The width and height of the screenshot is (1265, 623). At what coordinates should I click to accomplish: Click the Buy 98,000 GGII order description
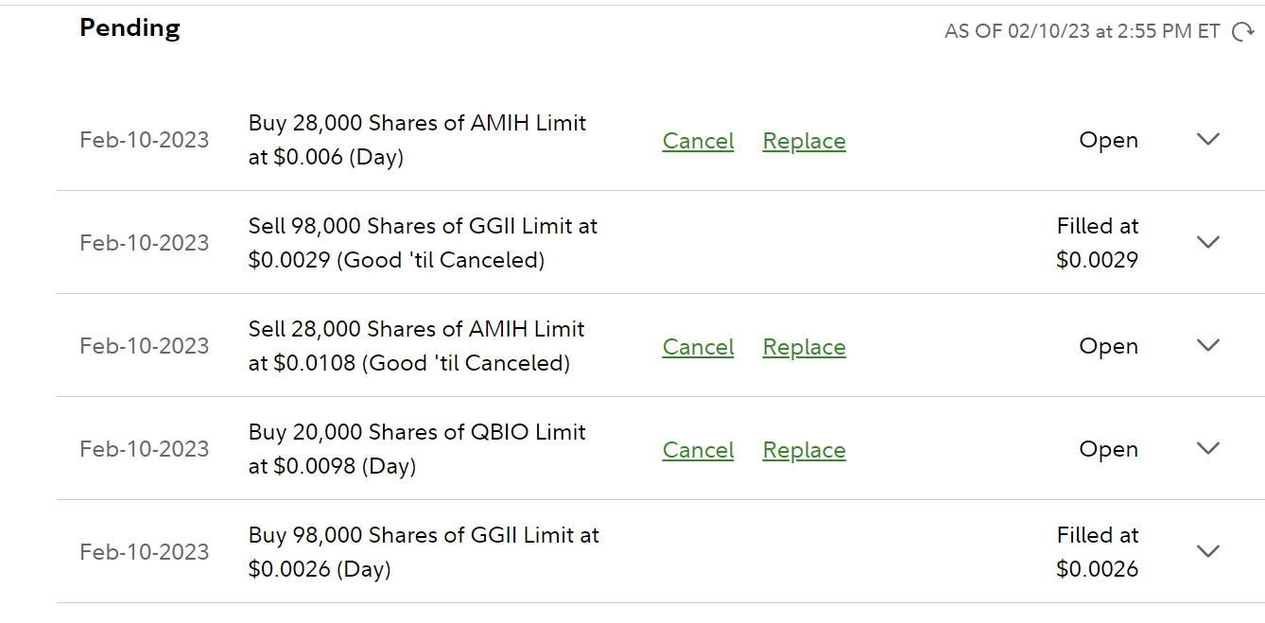click(424, 552)
